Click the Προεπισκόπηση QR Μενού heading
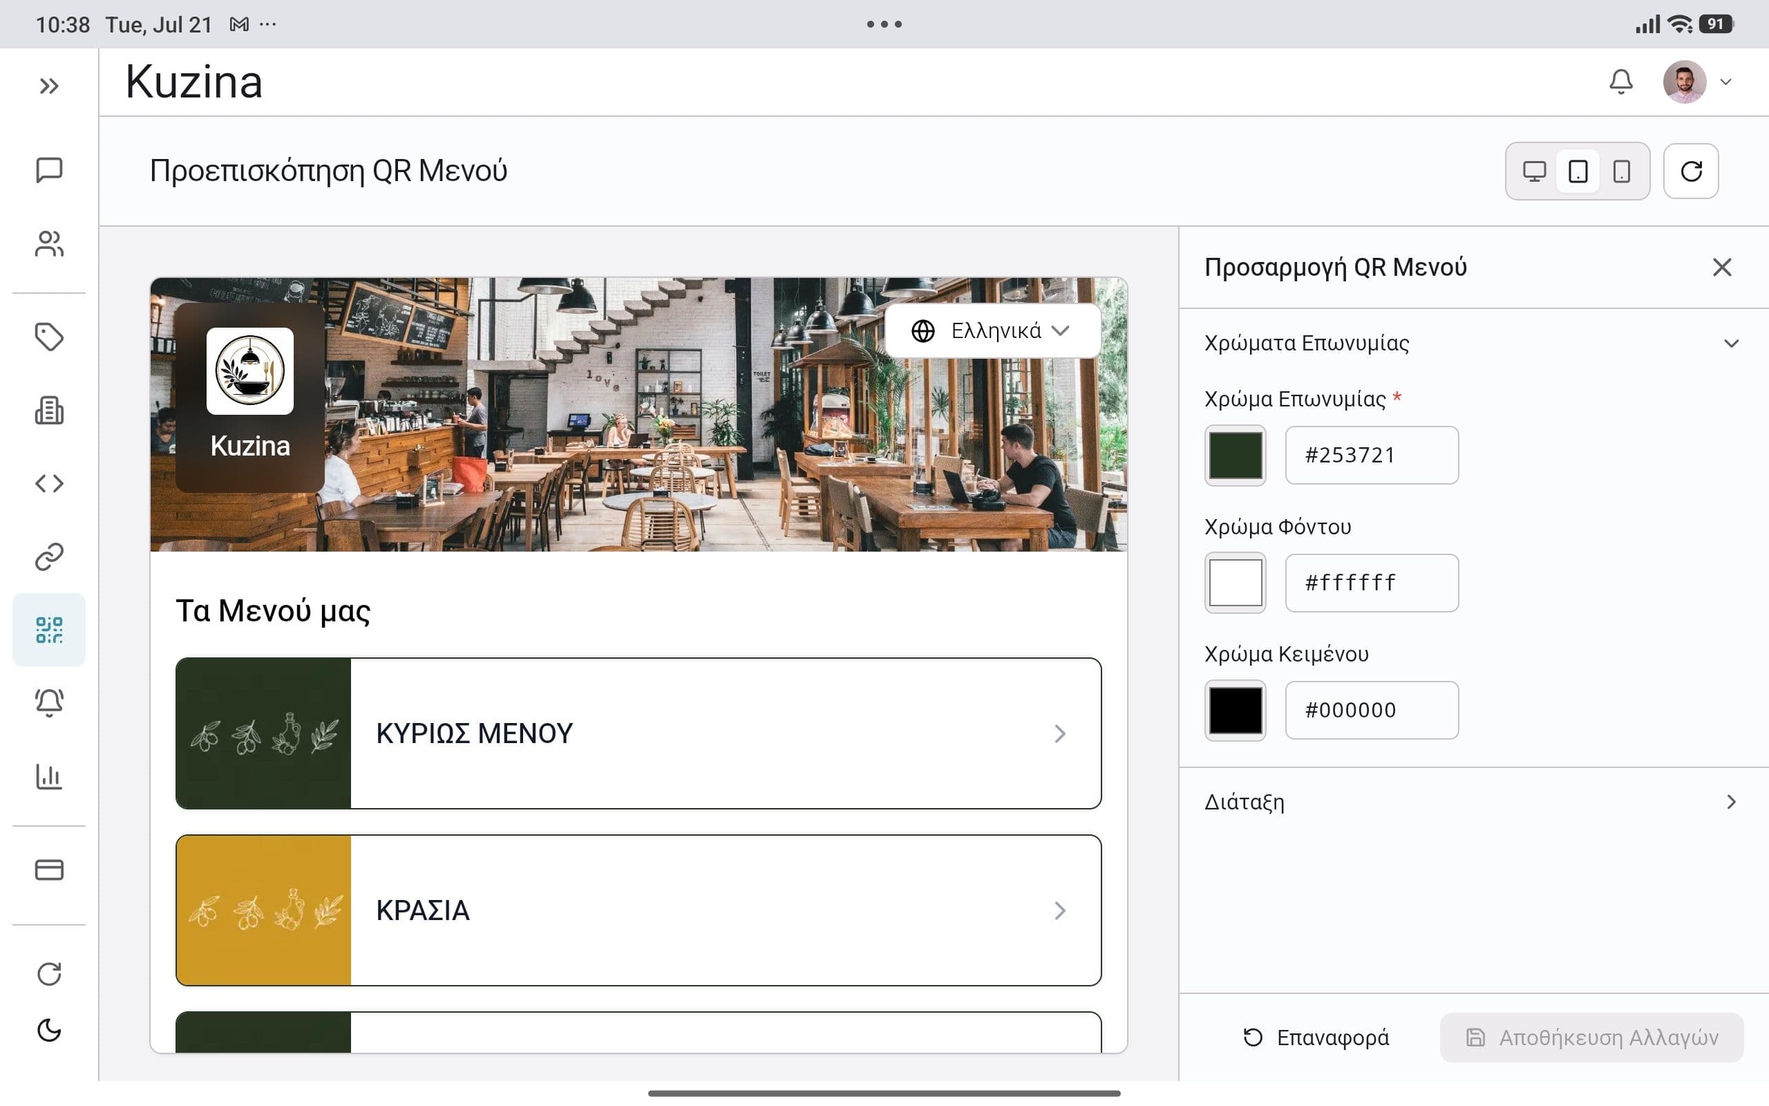This screenshot has height=1106, width=1769. pos(328,171)
